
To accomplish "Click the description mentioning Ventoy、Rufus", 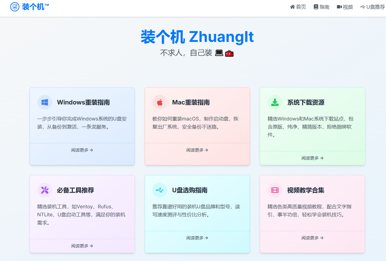I will tap(81, 214).
